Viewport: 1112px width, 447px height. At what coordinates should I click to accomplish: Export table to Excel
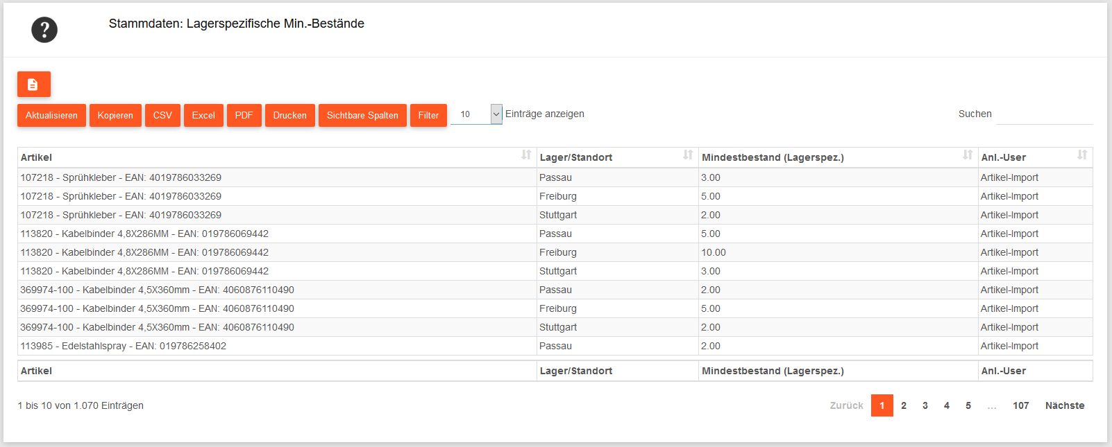(x=203, y=116)
